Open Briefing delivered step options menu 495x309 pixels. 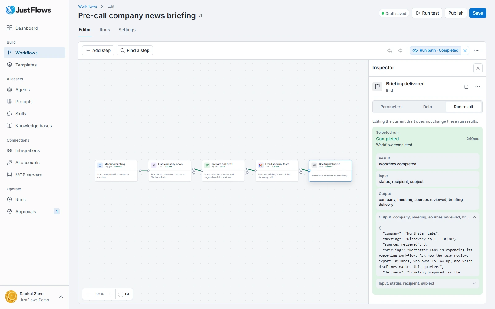click(478, 87)
